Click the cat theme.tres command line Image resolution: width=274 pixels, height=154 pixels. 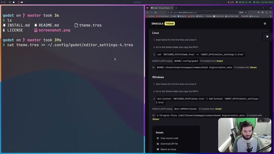[x=70, y=45]
